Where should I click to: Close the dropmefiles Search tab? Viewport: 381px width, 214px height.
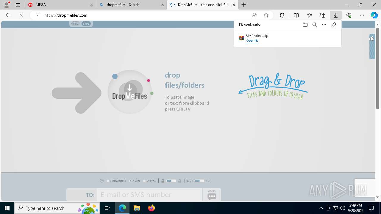click(x=163, y=5)
